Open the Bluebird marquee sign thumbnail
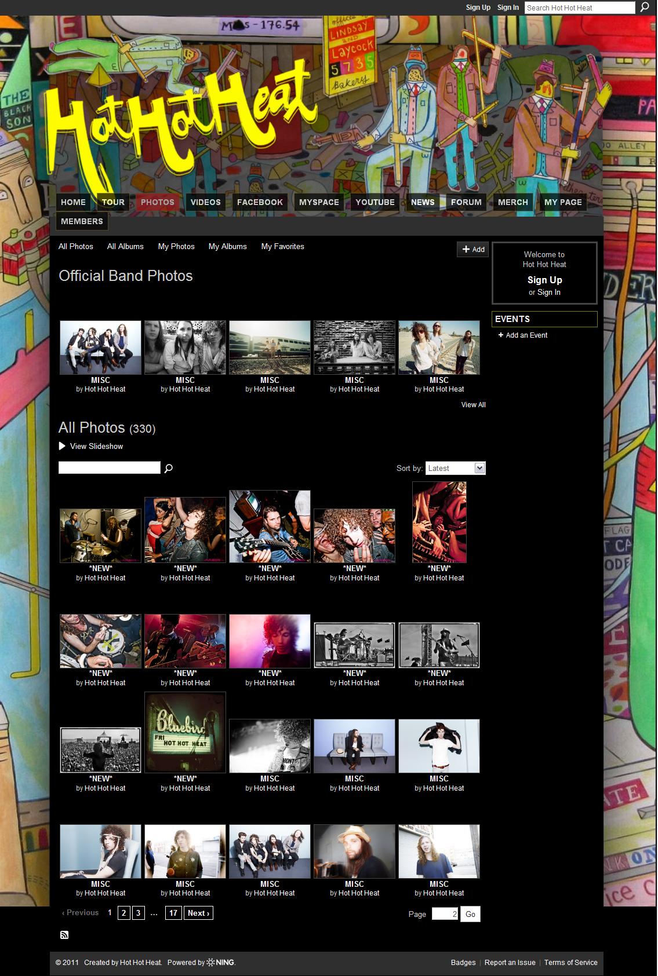The width and height of the screenshot is (658, 976). click(x=185, y=733)
